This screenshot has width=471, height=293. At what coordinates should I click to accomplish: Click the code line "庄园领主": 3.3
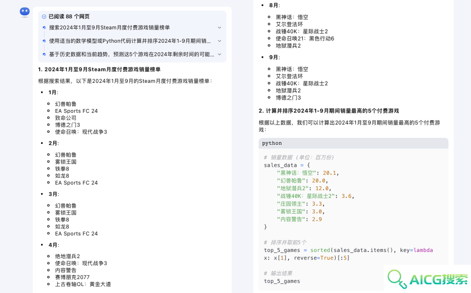[x=300, y=204]
